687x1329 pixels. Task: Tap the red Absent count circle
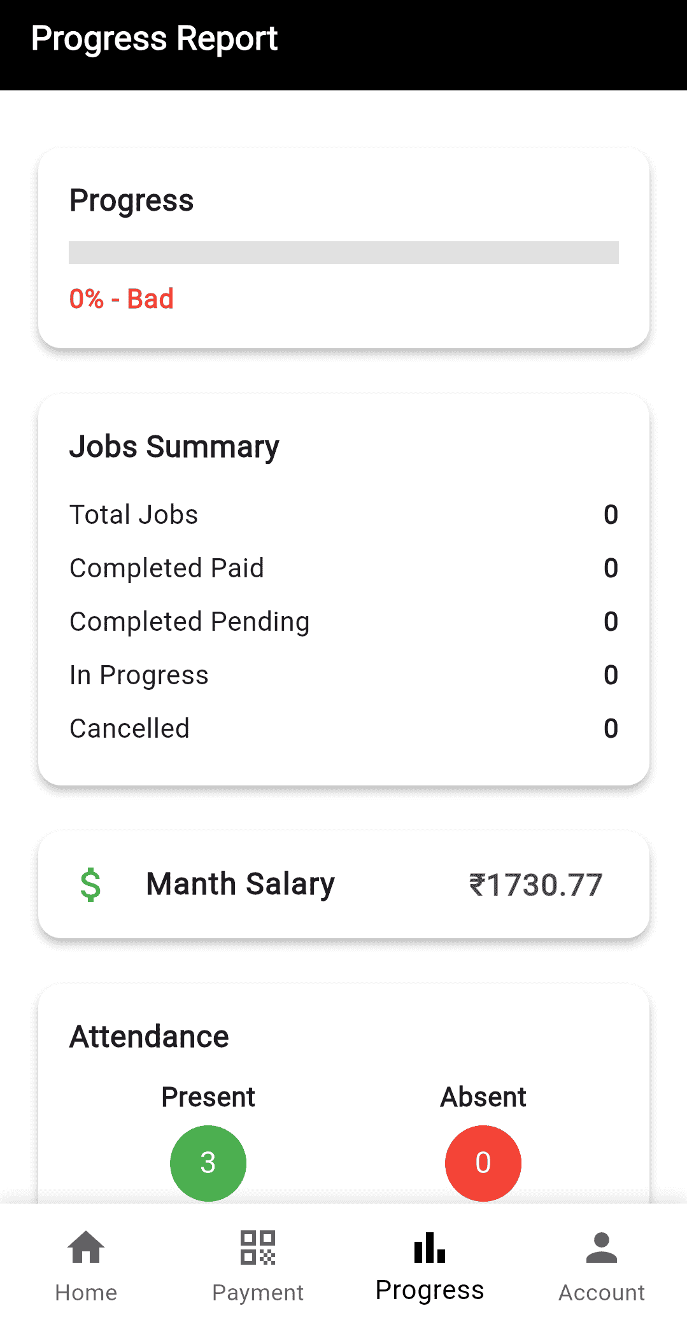tap(483, 1163)
